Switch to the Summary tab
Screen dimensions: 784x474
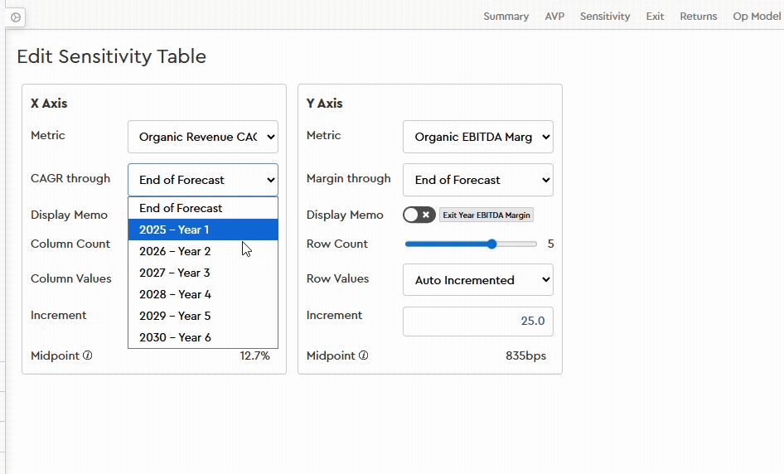tap(506, 17)
